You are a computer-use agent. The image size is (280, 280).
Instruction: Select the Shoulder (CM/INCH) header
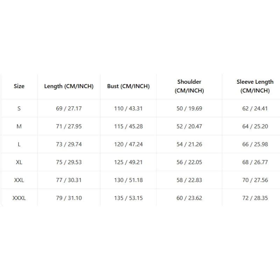(x=189, y=86)
